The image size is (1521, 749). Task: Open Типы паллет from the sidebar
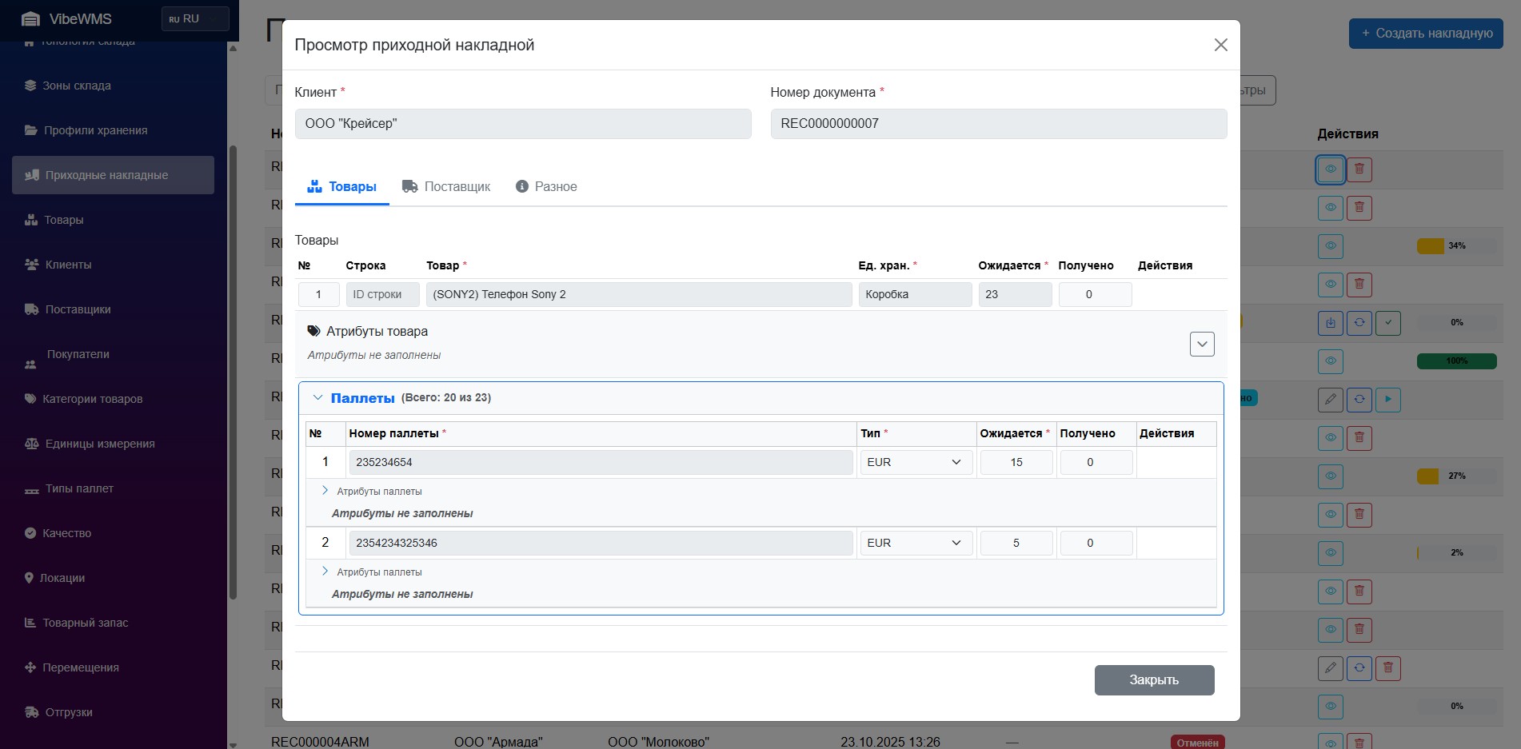click(79, 488)
